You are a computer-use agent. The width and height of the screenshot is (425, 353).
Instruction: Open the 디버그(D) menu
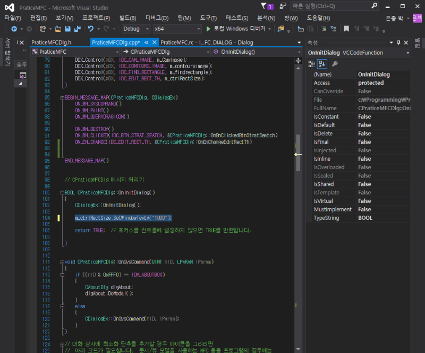pyautogui.click(x=157, y=18)
